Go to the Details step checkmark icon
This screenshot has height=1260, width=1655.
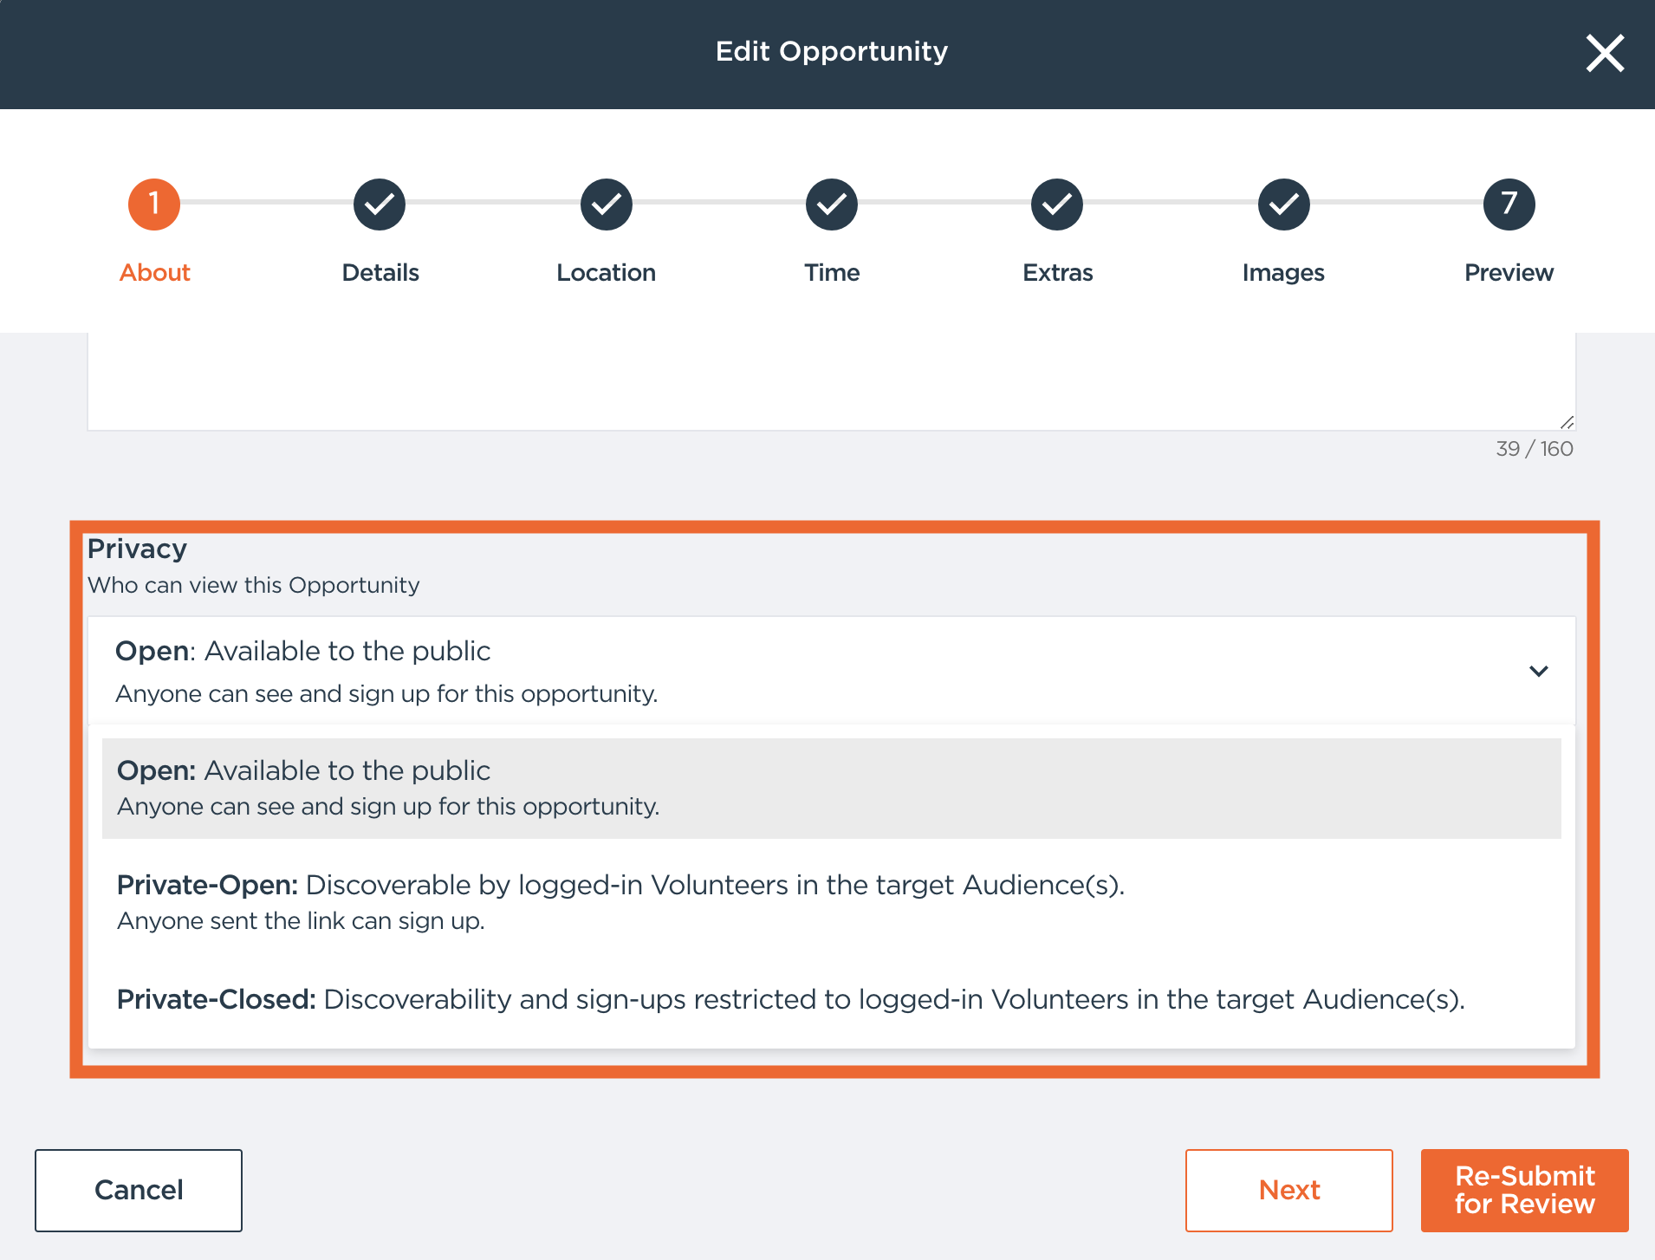380,205
